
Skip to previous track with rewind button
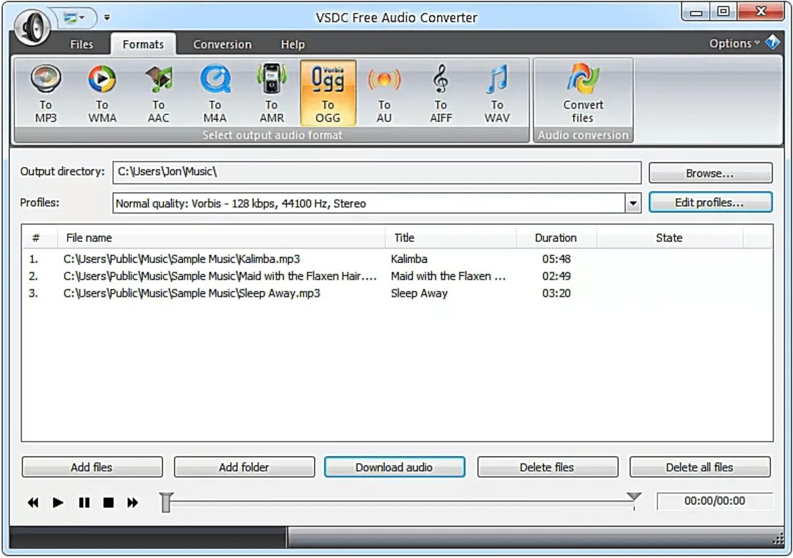point(33,502)
